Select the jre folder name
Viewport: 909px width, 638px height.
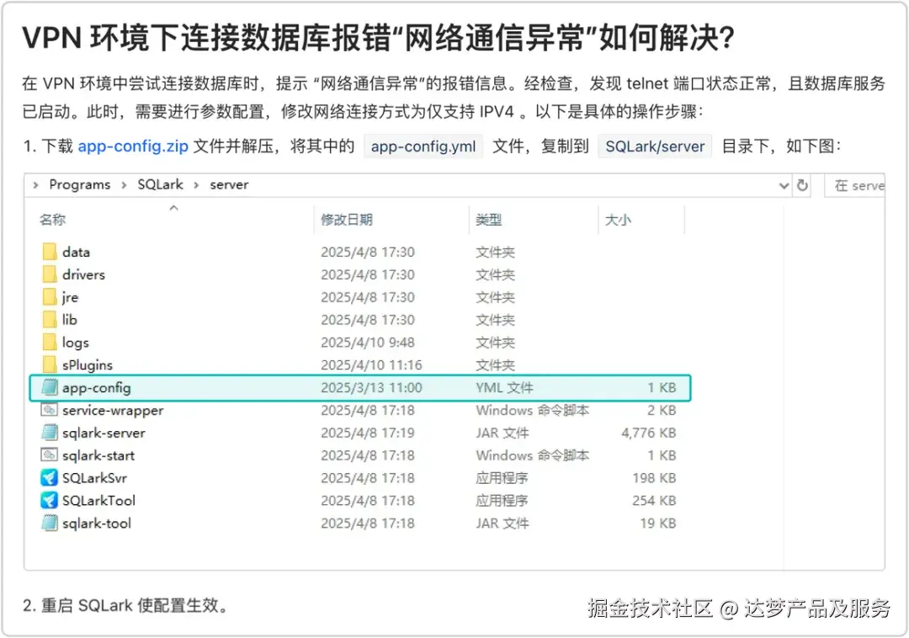coord(70,297)
